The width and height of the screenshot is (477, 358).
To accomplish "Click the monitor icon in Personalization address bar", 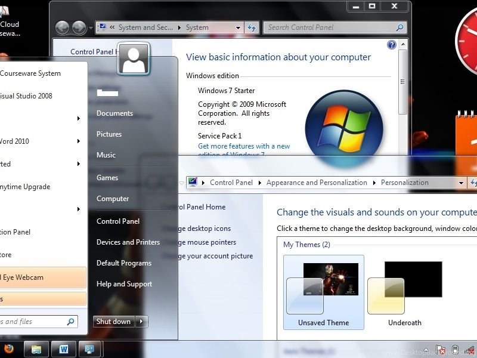I will tap(193, 183).
